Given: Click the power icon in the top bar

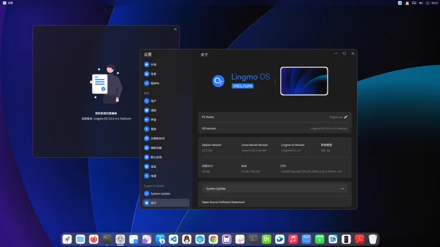Looking at the screenshot, I should [428, 3].
